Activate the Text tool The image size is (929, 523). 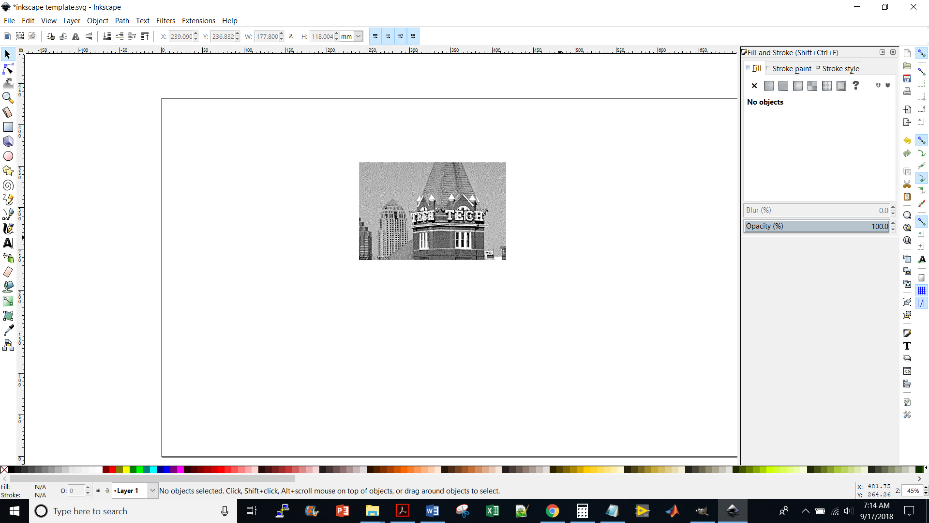pos(8,243)
